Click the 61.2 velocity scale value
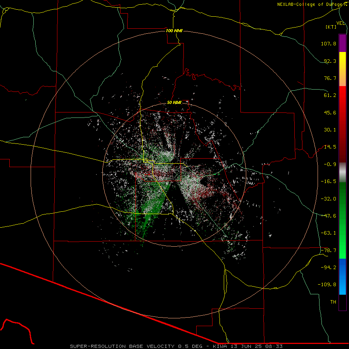Screen dimensions: 349x349 tap(330, 95)
